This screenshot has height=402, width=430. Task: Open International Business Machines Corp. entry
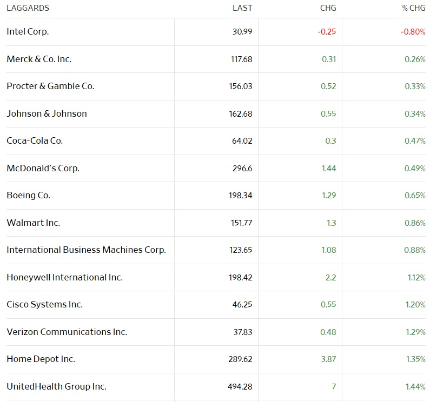coord(87,250)
